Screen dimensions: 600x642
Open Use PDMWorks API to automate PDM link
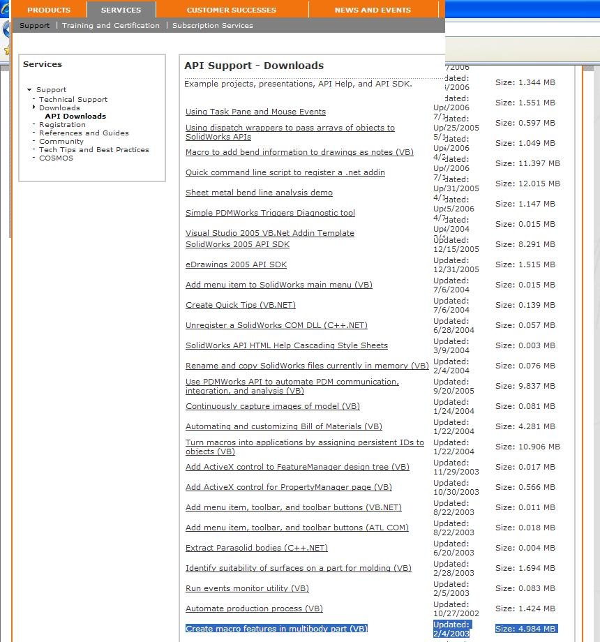292,386
